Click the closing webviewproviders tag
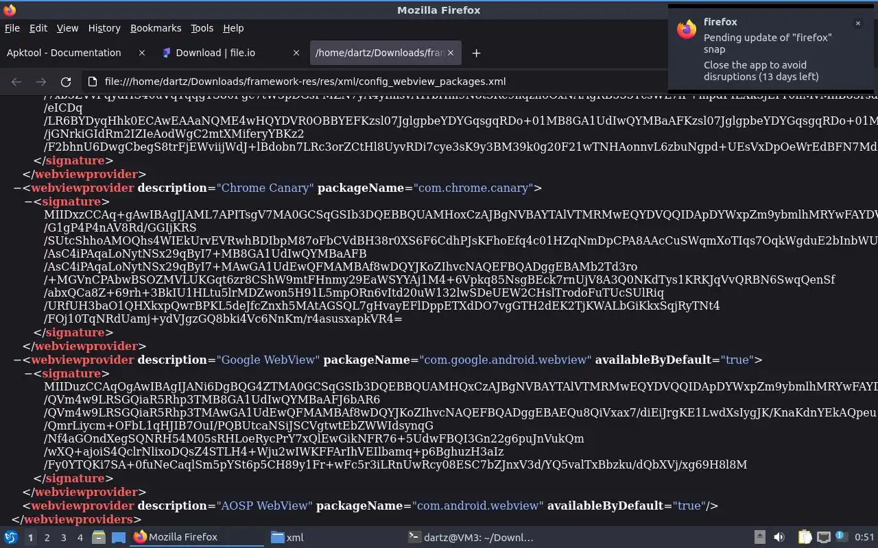Viewport: 878px width, 548px height. tap(77, 519)
